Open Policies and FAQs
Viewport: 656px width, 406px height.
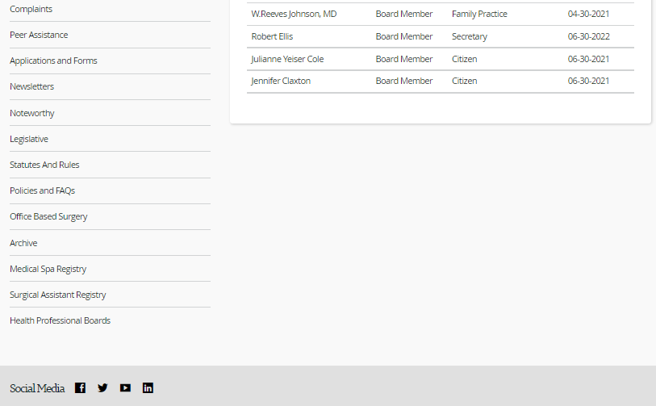click(x=42, y=190)
